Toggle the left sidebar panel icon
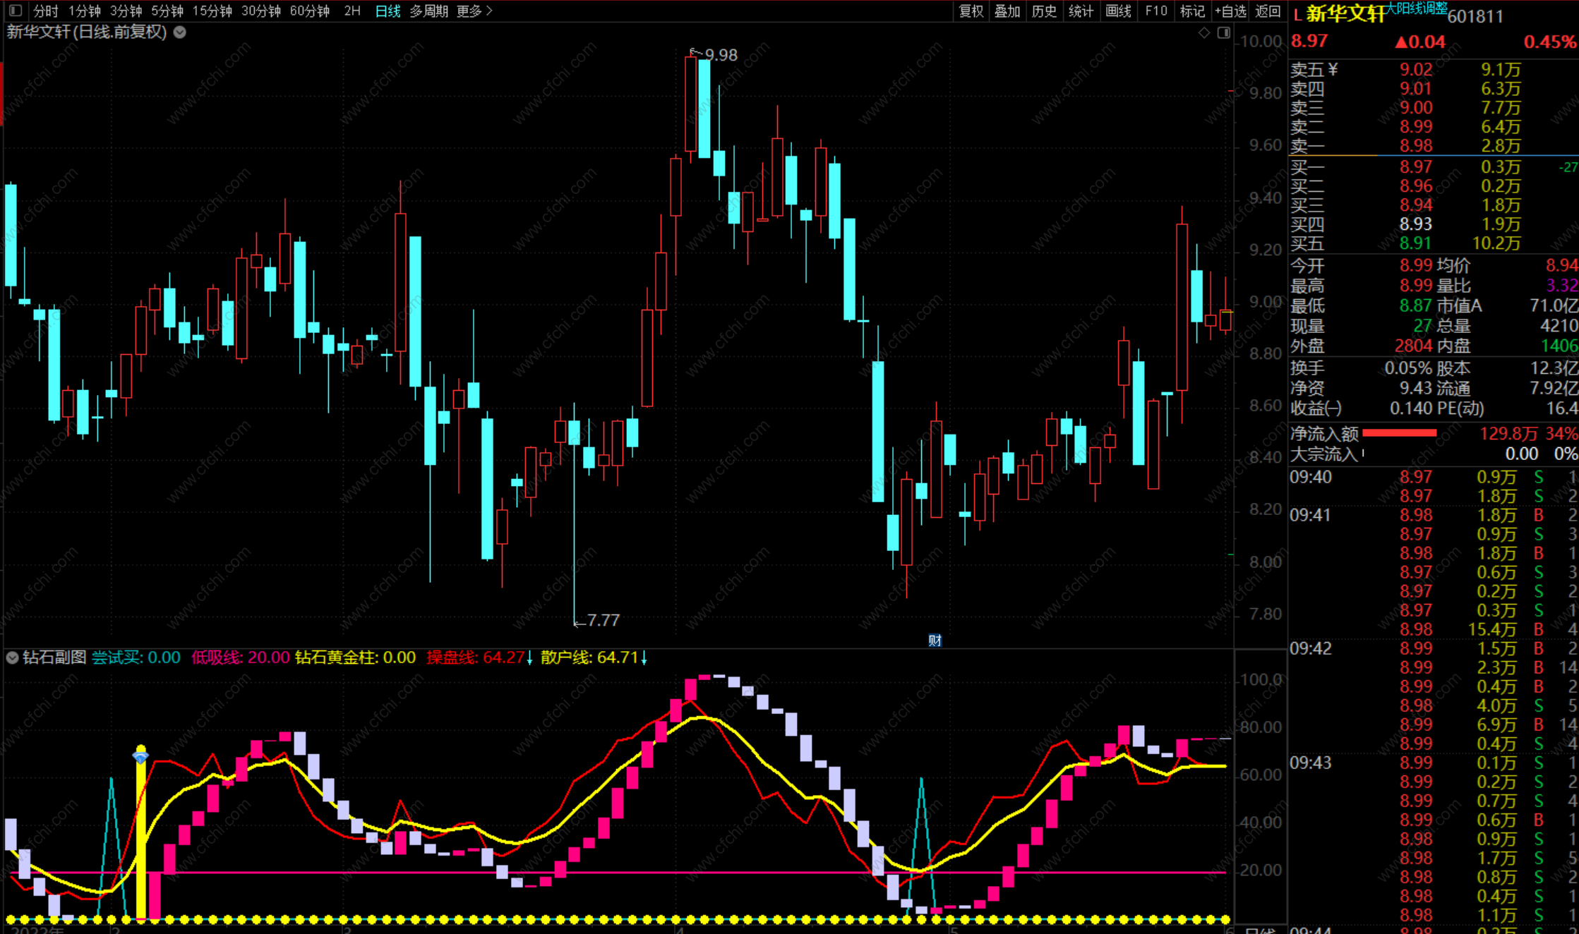The width and height of the screenshot is (1579, 934). click(x=16, y=11)
